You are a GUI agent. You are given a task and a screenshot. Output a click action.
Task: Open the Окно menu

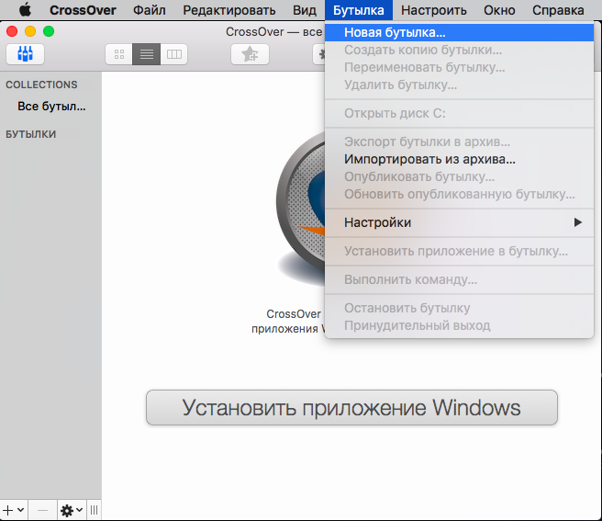tap(499, 10)
